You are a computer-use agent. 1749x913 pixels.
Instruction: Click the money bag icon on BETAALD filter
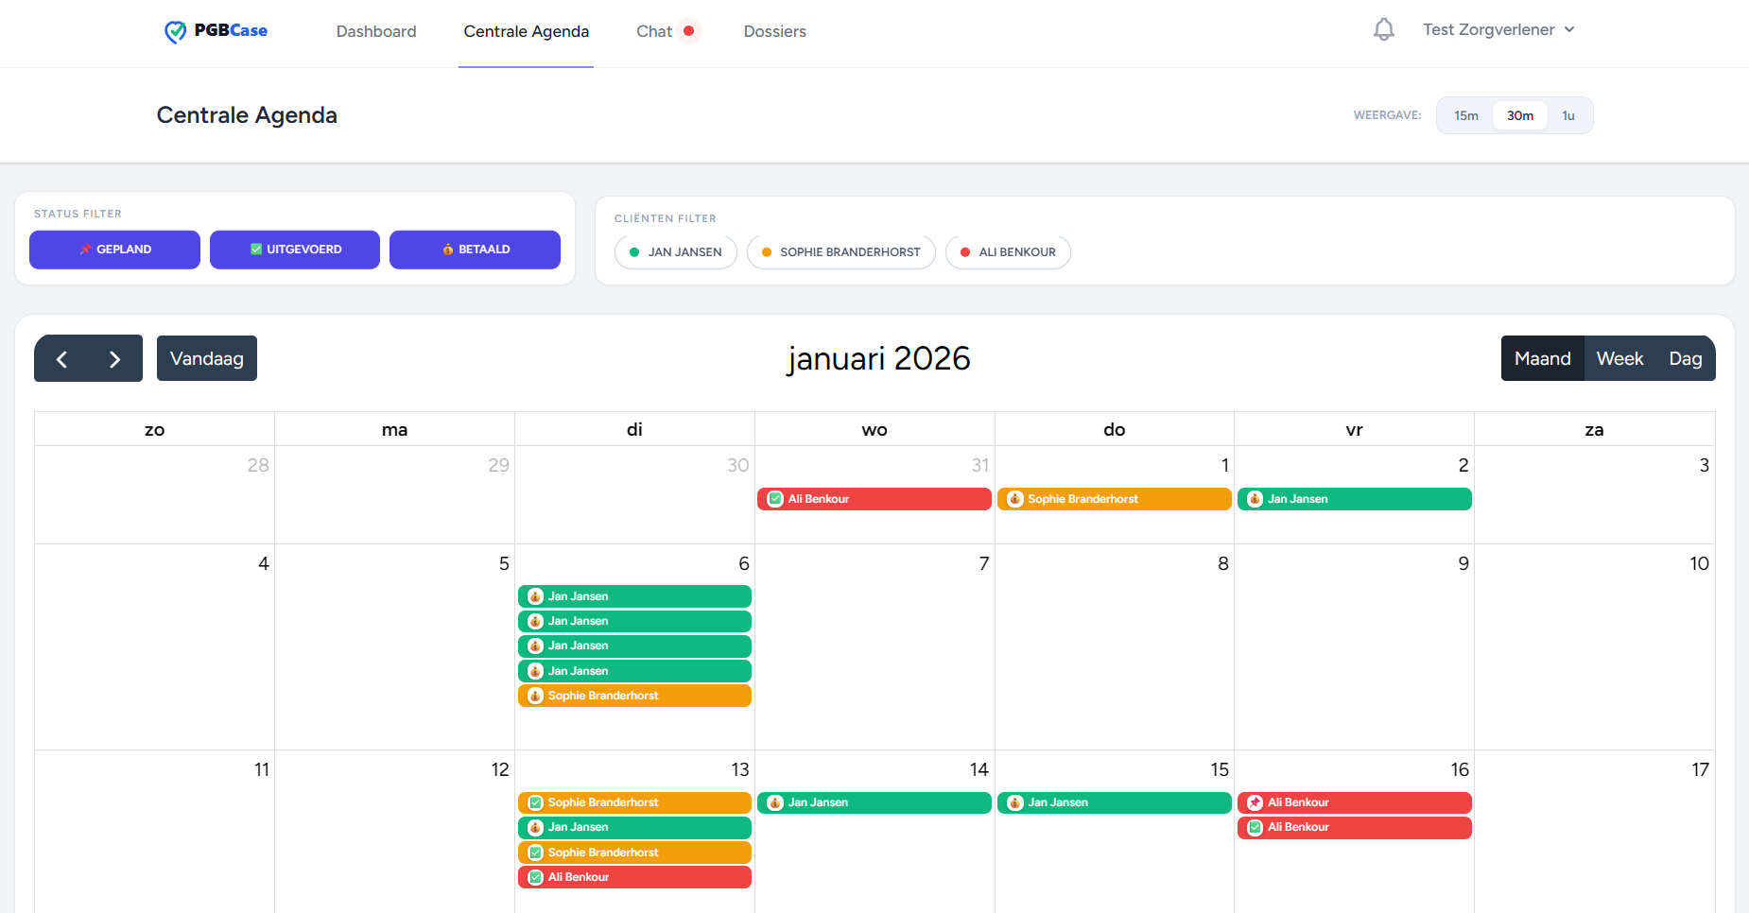447,250
